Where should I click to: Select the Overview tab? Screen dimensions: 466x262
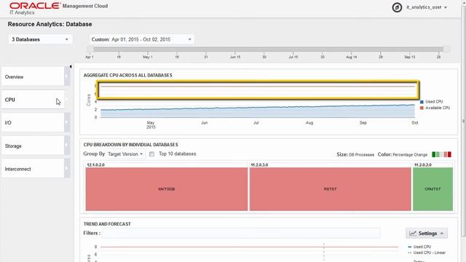(33, 76)
